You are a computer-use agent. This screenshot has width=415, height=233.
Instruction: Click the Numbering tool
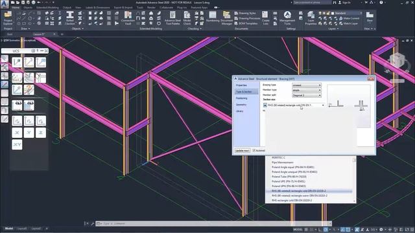pos(213,16)
